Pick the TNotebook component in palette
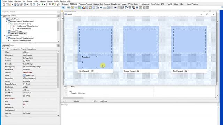 94,7
